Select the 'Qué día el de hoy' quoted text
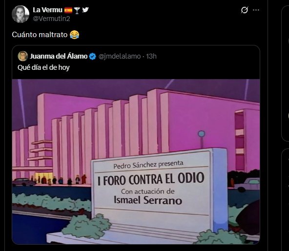 [43, 67]
